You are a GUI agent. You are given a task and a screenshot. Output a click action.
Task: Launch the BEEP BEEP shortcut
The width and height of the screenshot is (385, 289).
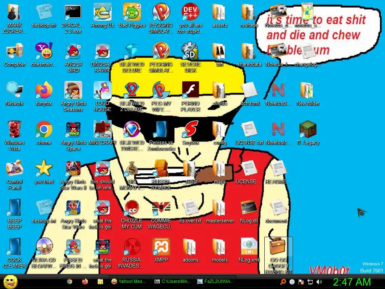[x=15, y=214]
